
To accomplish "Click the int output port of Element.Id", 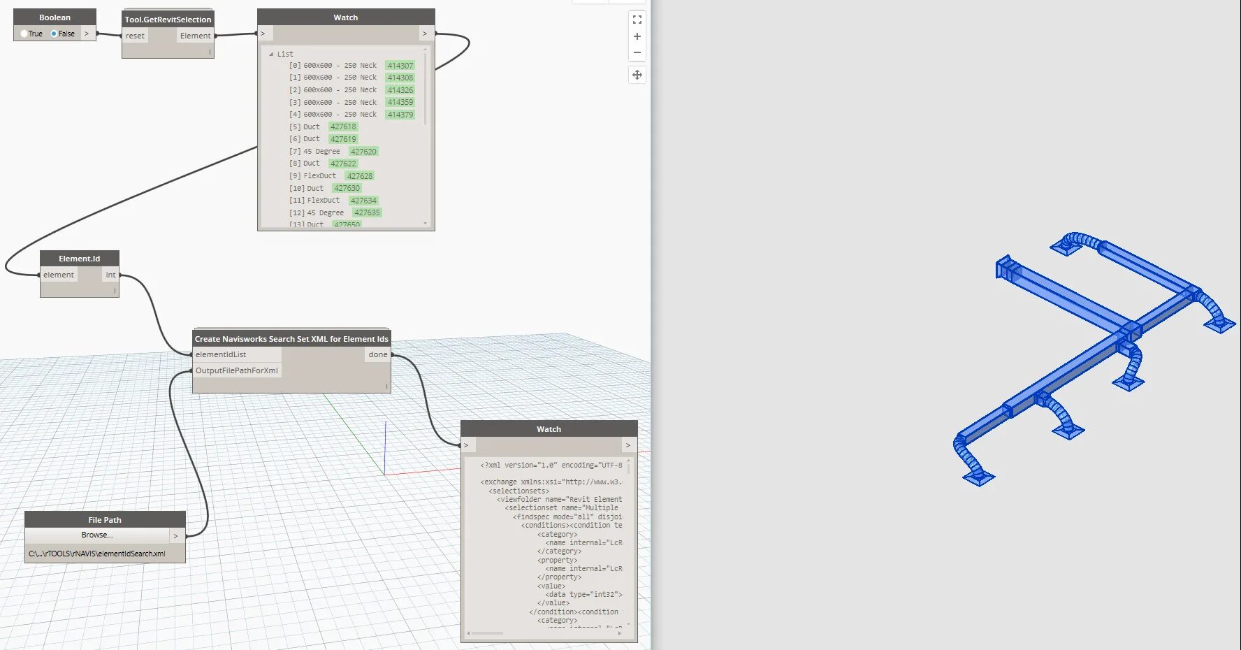I will pyautogui.click(x=110, y=275).
